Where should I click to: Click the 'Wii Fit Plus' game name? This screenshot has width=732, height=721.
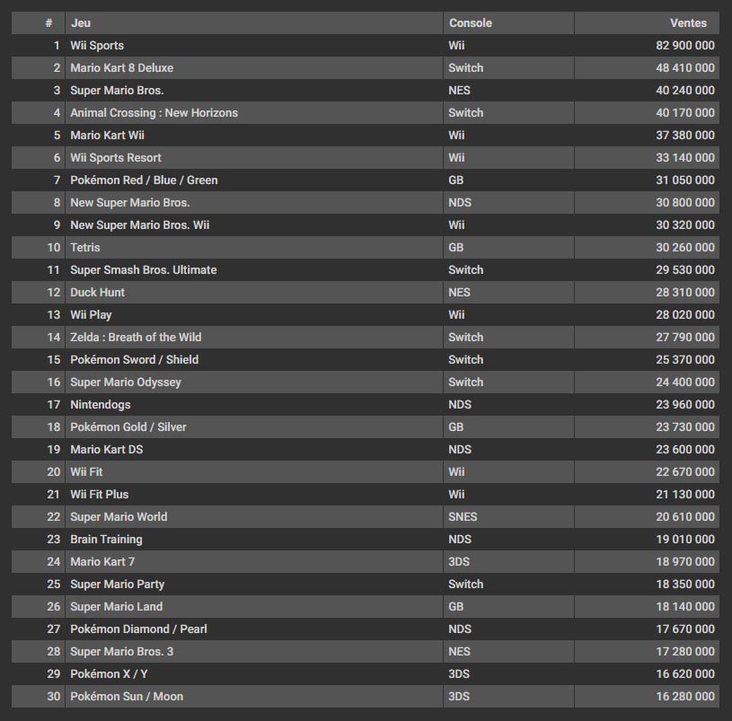pyautogui.click(x=100, y=494)
